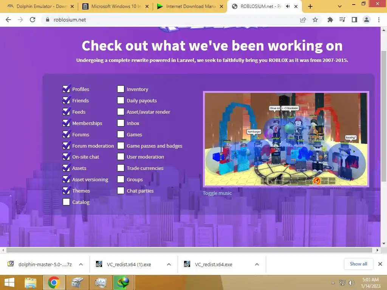The height and width of the screenshot is (290, 387).
Task: Click the Chrome taskbar icon
Action: pos(54,282)
